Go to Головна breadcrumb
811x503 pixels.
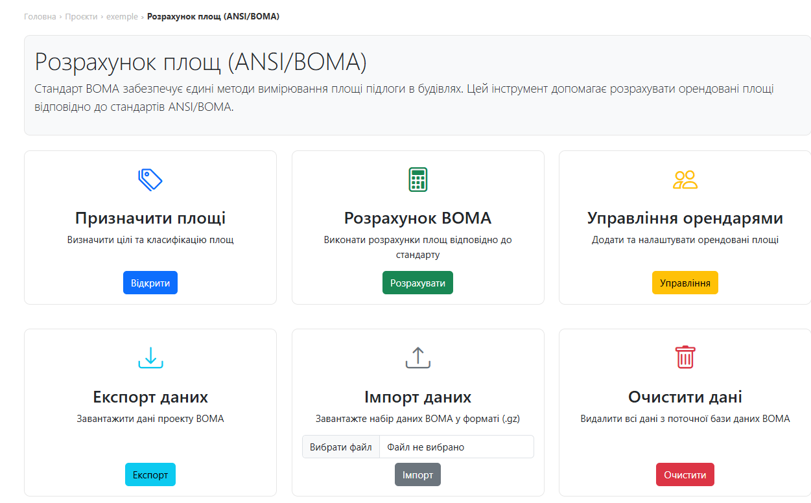(40, 16)
